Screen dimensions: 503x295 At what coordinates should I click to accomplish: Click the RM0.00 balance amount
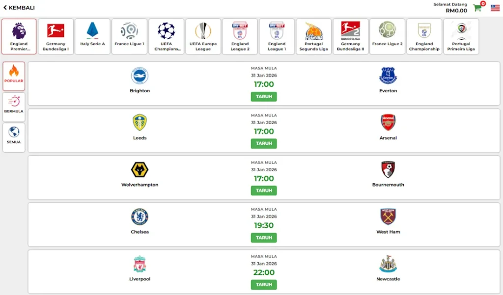coord(456,10)
